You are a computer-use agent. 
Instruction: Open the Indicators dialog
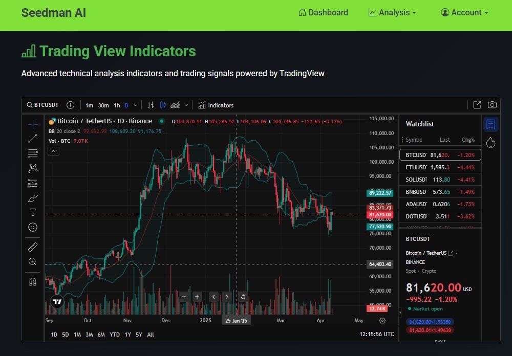point(216,105)
